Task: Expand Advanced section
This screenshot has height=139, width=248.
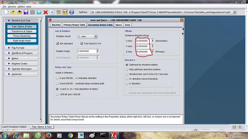Action: (x=21, y=74)
